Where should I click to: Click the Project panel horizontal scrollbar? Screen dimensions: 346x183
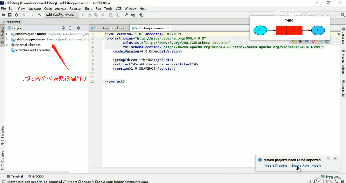[38, 171]
